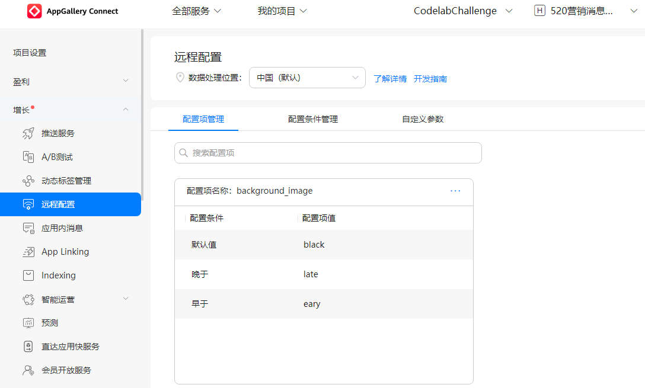Image resolution: width=645 pixels, height=388 pixels.
Task: Open Push Service rocket icon
Action: pyautogui.click(x=28, y=133)
